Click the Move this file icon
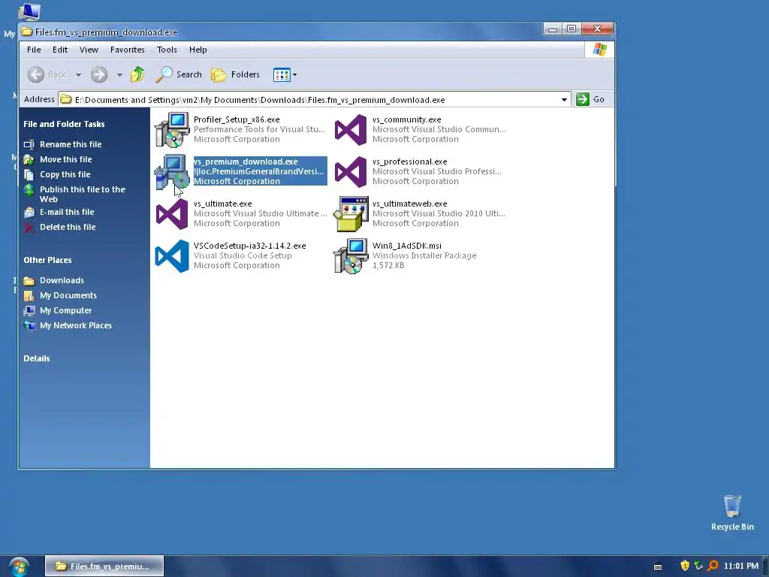Screen dimensions: 769x577 (29, 160)
